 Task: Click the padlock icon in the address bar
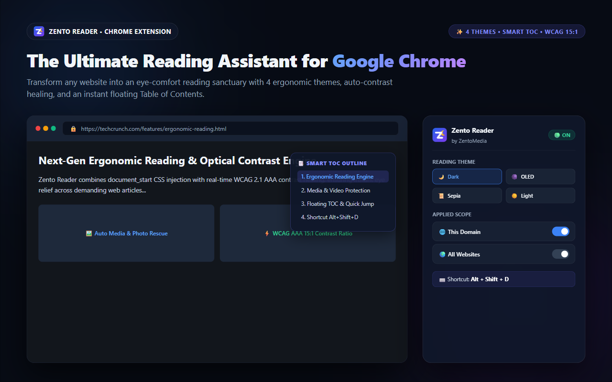point(73,129)
